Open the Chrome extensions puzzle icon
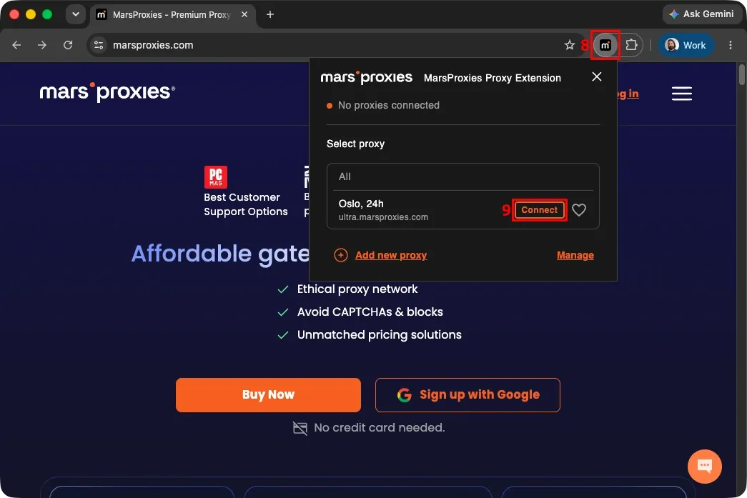This screenshot has width=747, height=498. (631, 45)
